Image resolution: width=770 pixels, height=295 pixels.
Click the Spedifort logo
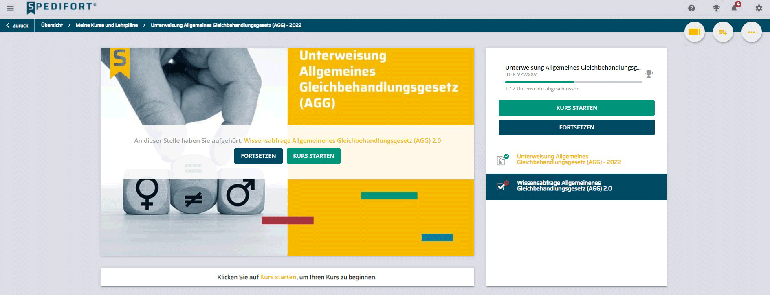[62, 7]
